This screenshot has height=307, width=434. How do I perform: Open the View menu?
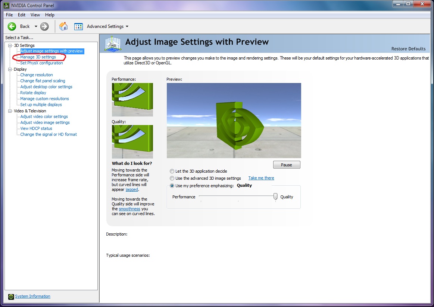(x=35, y=15)
